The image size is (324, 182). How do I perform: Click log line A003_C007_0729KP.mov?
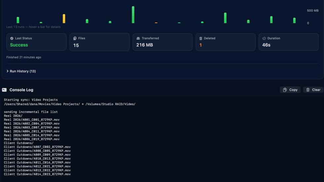point(32,128)
